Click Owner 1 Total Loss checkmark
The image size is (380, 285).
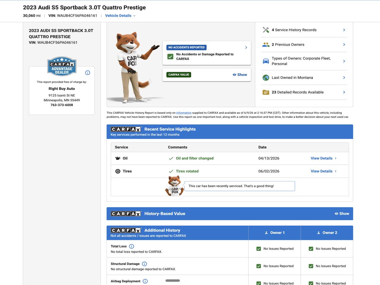pyautogui.click(x=259, y=249)
